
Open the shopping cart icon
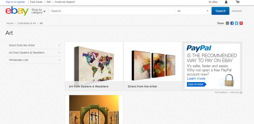coord(238,2)
